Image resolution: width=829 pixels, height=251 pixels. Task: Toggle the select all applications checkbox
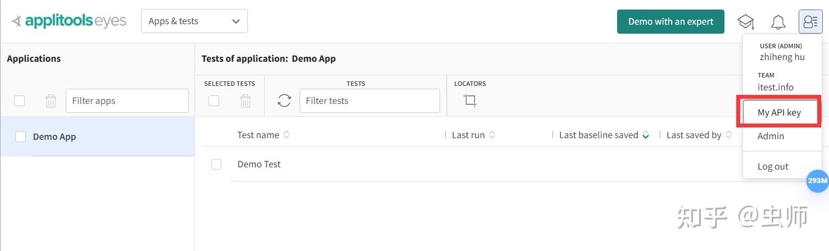tap(20, 101)
